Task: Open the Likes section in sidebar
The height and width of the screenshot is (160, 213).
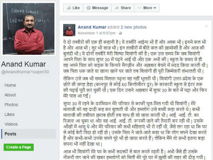Action: [10, 114]
